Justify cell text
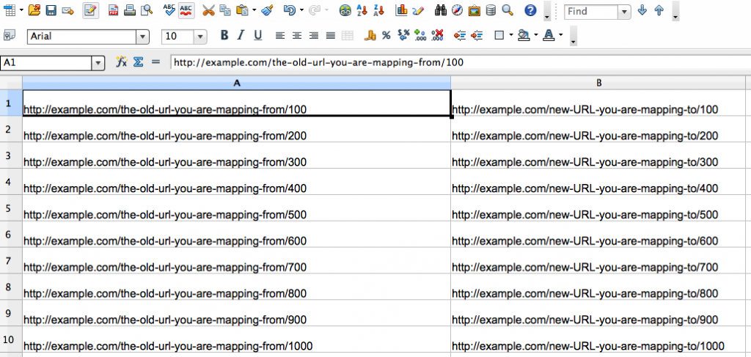 [x=331, y=35]
